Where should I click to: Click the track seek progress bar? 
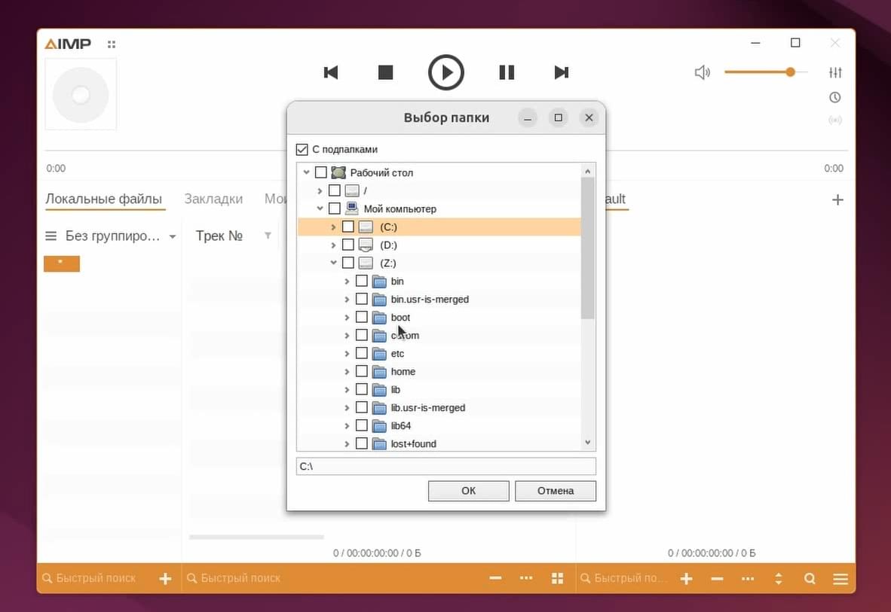pos(446,151)
